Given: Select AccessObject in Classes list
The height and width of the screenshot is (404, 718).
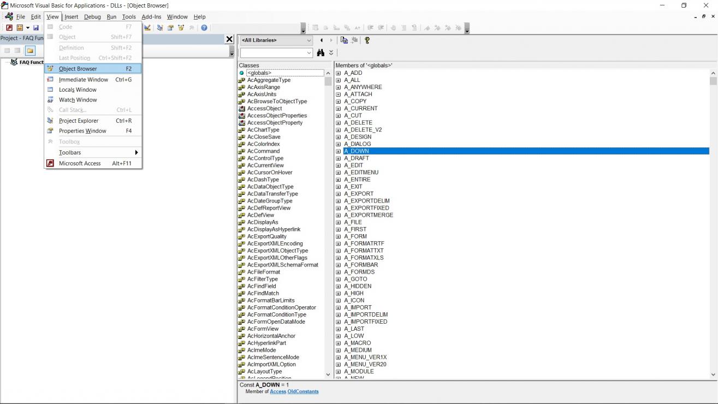Looking at the screenshot, I should (264, 108).
